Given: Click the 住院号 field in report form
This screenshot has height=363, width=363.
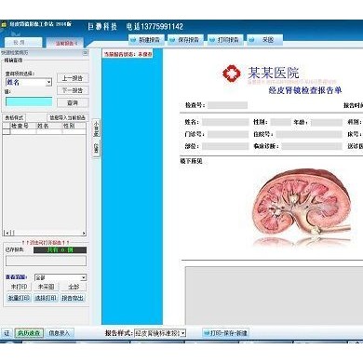Looking at the screenshot, I should point(309,134).
